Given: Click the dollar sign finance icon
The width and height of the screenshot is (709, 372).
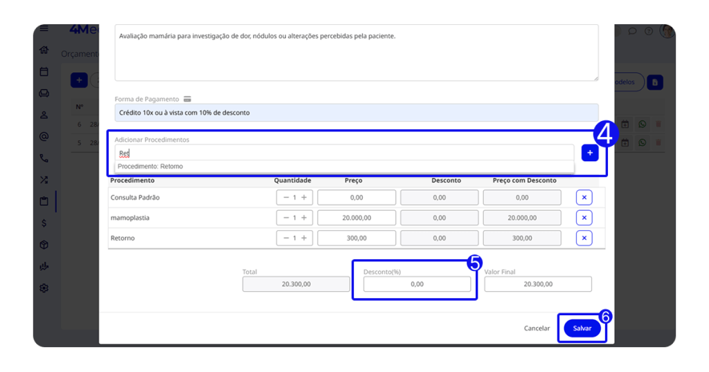Looking at the screenshot, I should point(44,223).
